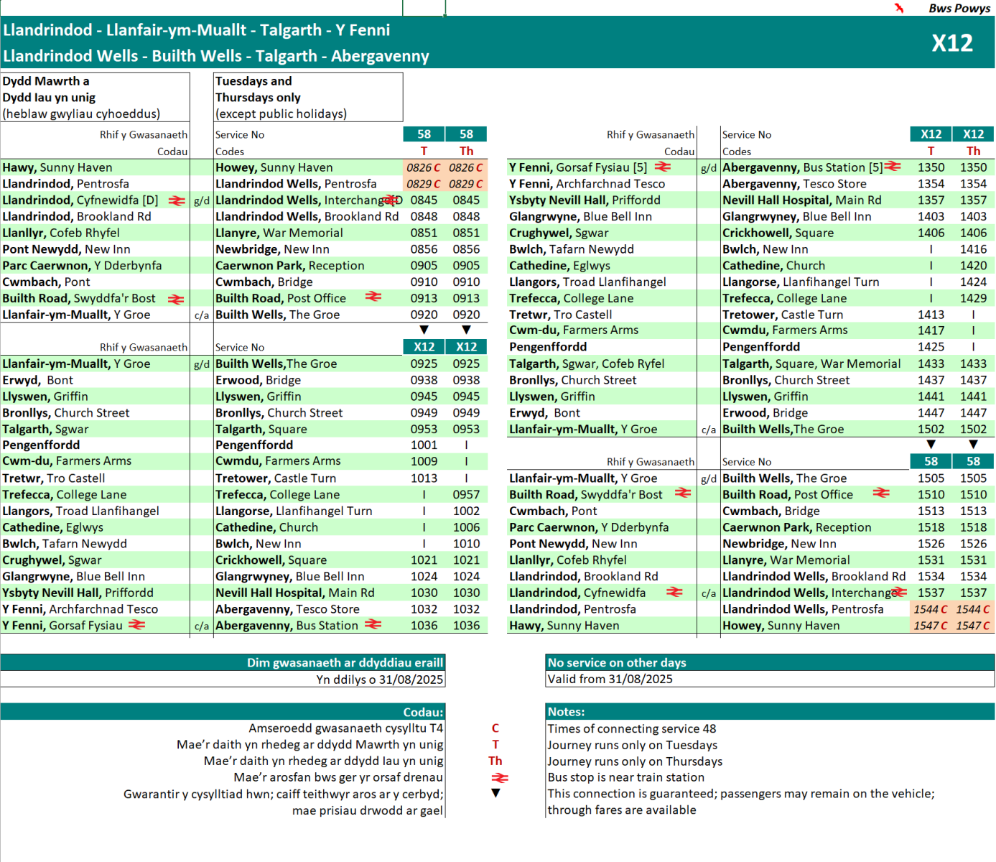Click rail icon next to Builth Road, Post Office 0913 row

tap(373, 296)
